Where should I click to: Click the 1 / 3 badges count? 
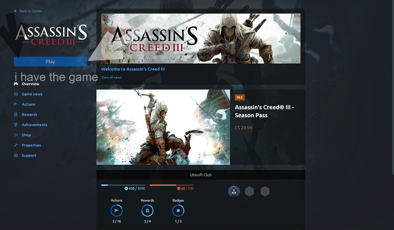(178, 221)
